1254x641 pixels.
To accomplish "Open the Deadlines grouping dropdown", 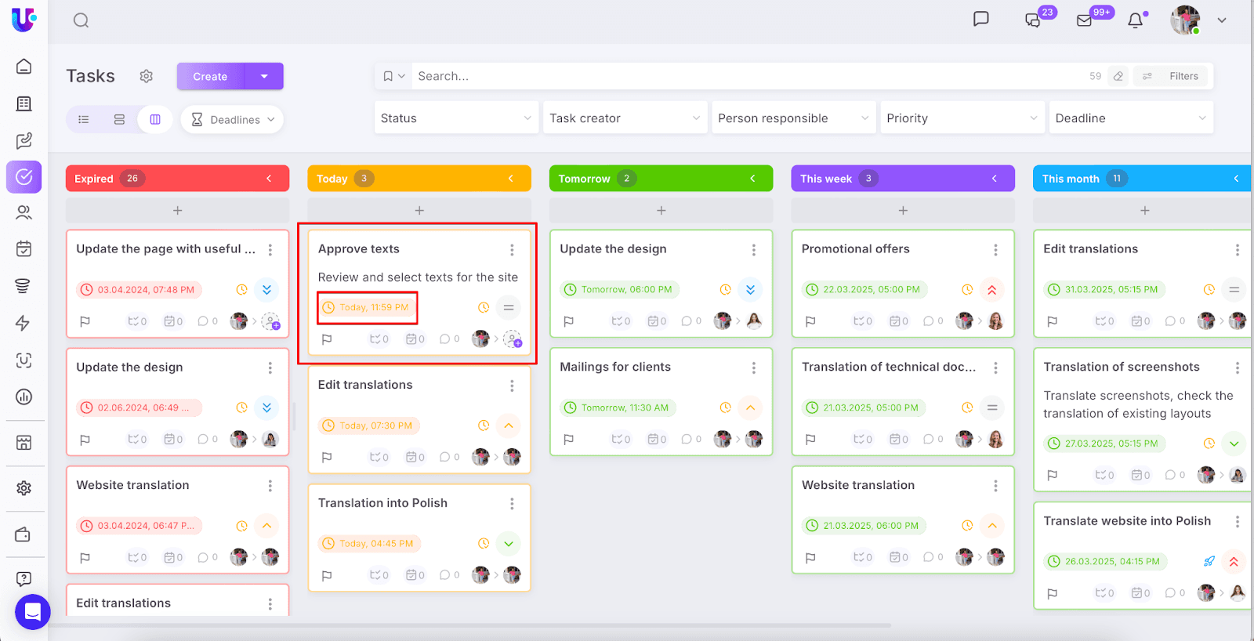I will pyautogui.click(x=232, y=120).
